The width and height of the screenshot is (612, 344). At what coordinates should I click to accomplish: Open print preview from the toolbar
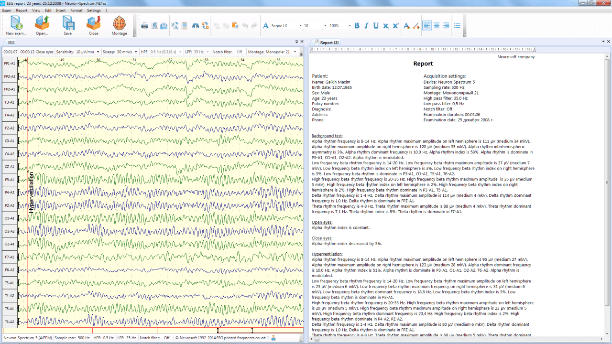(x=153, y=25)
